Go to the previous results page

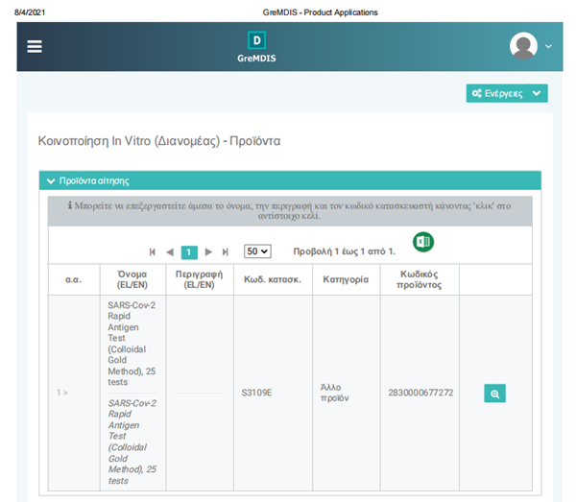click(x=170, y=251)
